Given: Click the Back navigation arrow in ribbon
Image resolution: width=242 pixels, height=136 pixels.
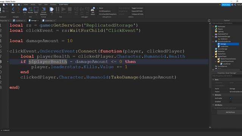Looking at the screenshot, I should point(13,10).
